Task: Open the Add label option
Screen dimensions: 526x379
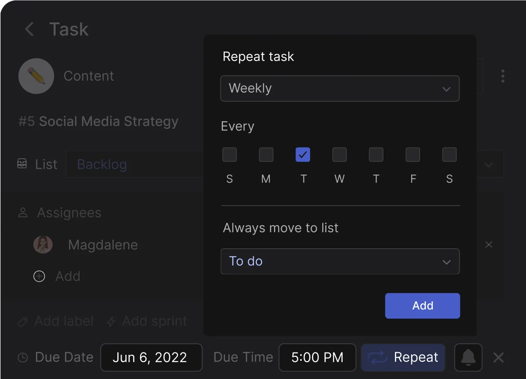Action: point(55,321)
